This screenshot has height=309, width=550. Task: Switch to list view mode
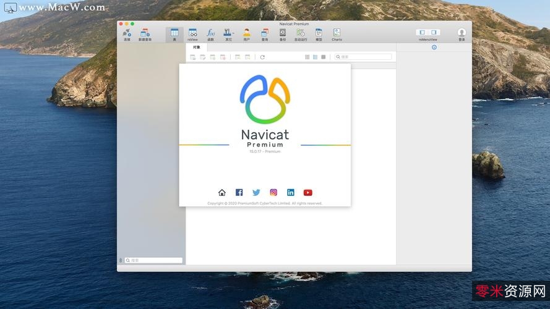click(316, 57)
